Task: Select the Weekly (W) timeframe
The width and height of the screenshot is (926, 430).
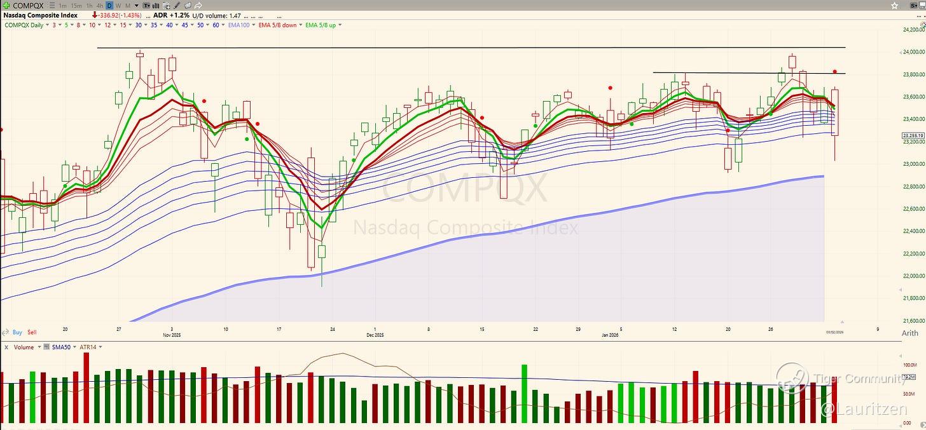Action: pyautogui.click(x=118, y=6)
